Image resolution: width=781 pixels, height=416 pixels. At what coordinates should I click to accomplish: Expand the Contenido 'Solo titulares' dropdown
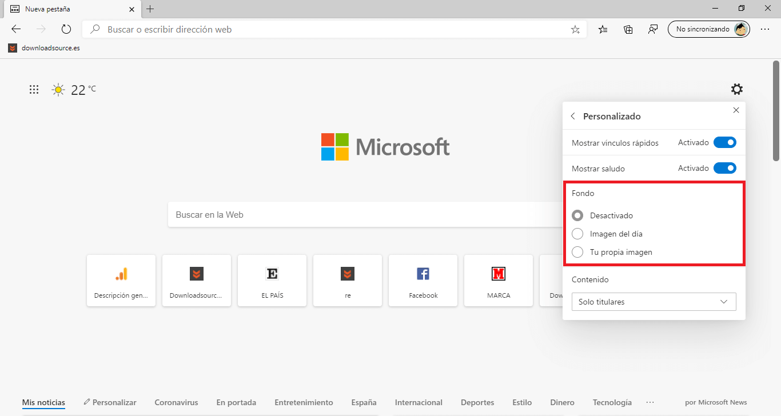point(654,302)
